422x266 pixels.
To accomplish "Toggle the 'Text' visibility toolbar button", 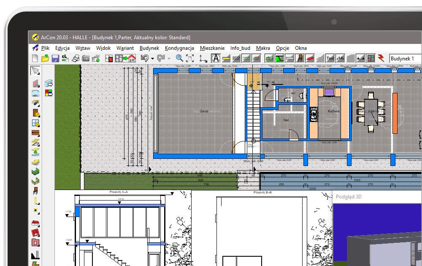I will pyautogui.click(x=330, y=58).
